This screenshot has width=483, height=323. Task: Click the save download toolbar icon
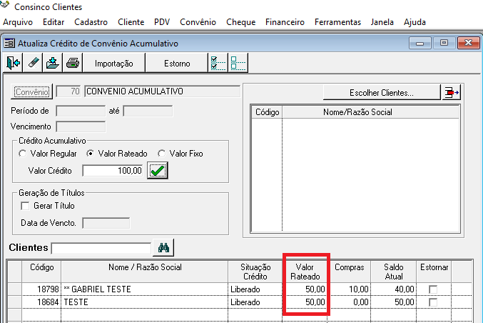pyautogui.click(x=53, y=63)
